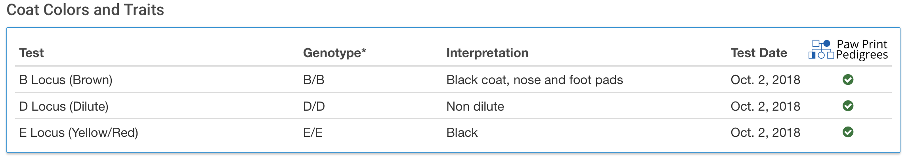Select the "Non dilute" interpretation text

click(x=475, y=106)
